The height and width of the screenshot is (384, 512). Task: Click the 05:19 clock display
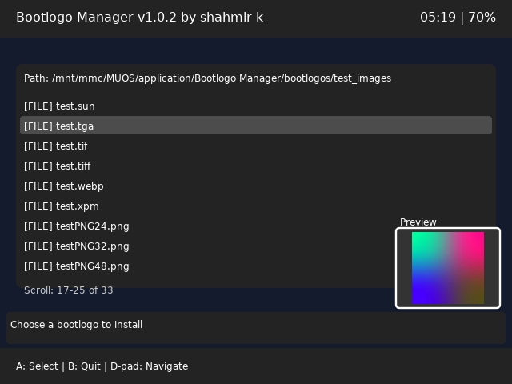[x=438, y=18]
